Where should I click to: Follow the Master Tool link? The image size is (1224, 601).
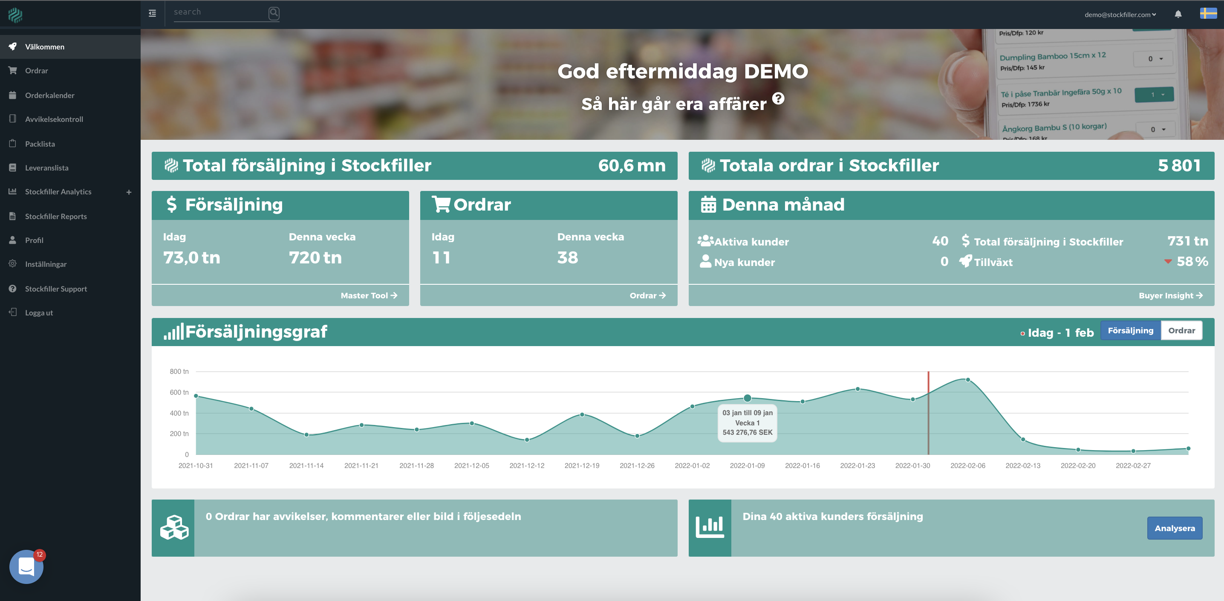click(368, 295)
